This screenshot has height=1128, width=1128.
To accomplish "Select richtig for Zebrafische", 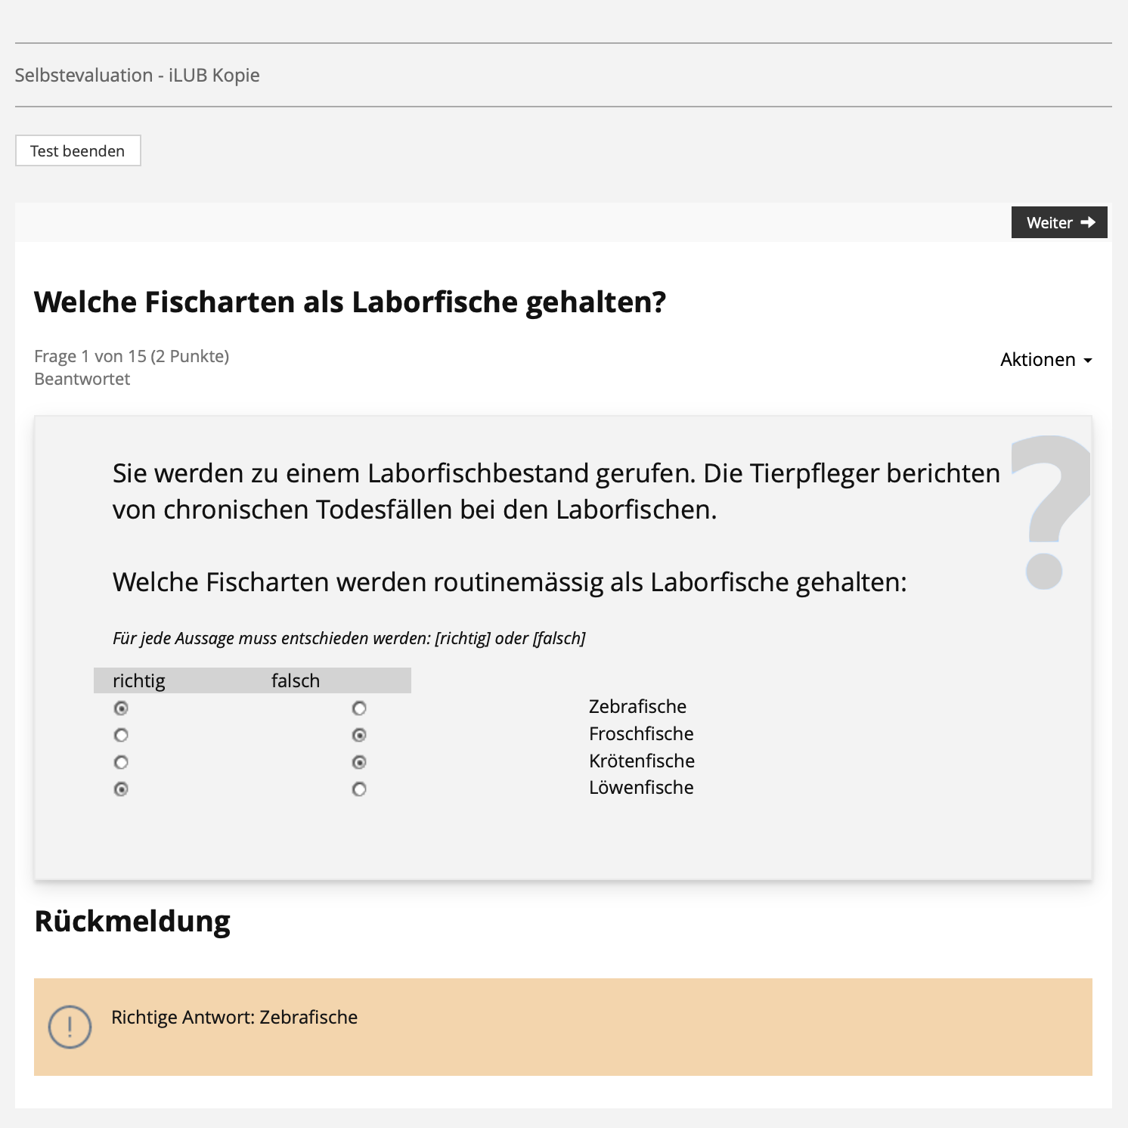I will pos(121,708).
